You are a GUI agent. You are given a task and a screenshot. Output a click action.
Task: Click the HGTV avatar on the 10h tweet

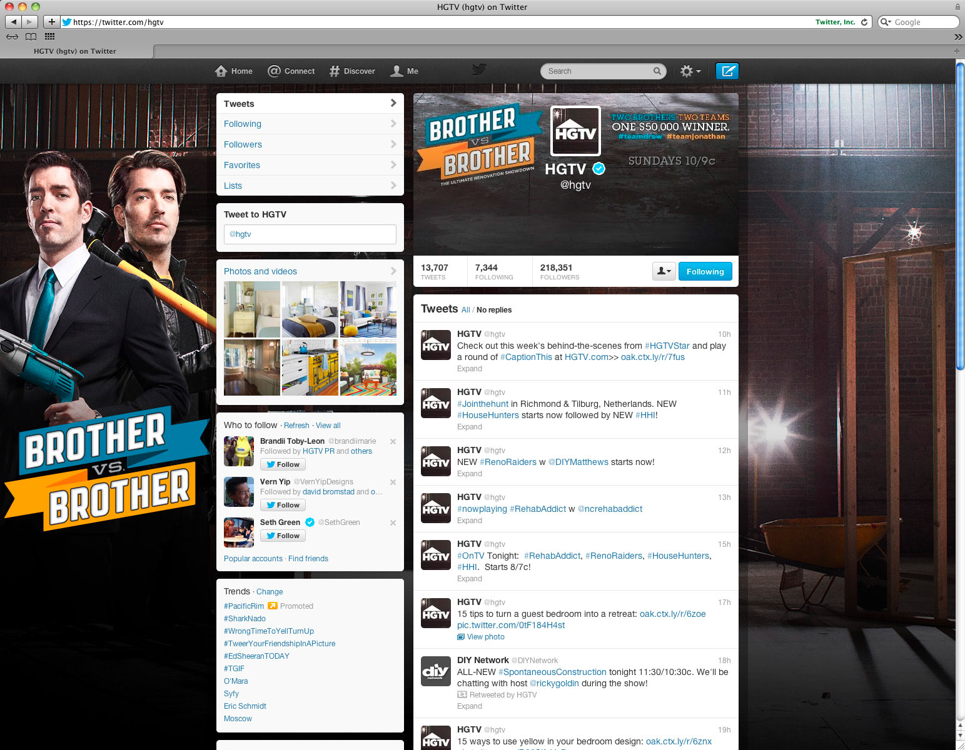pos(436,345)
